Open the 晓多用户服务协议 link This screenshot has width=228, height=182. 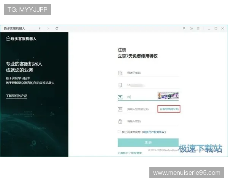tap(154, 132)
